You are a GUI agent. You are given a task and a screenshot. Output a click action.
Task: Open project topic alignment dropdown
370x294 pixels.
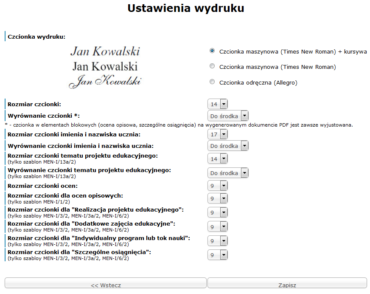point(228,173)
